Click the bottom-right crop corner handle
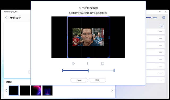 click(x=109, y=57)
